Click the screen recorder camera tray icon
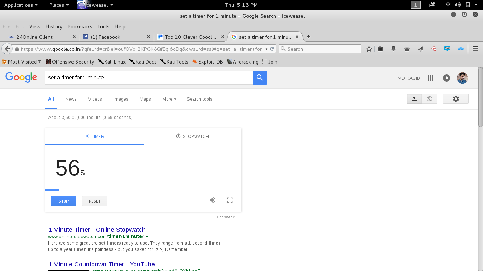The width and height of the screenshot is (483, 271). [432, 5]
